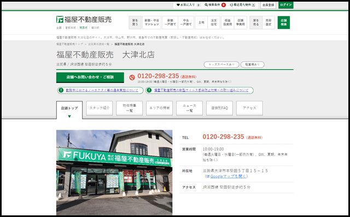
Task: Switch to the 店舗別FAQ tab
Action: pos(219,108)
